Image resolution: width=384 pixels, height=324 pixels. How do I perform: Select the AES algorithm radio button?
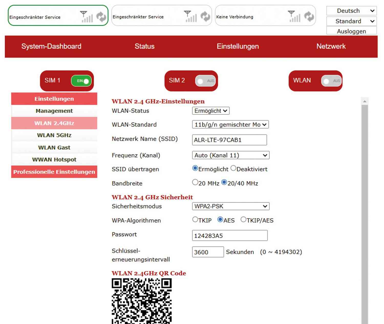pos(220,220)
